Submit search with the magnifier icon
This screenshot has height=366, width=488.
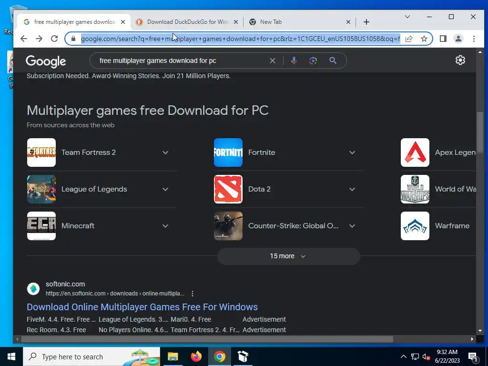tap(333, 61)
